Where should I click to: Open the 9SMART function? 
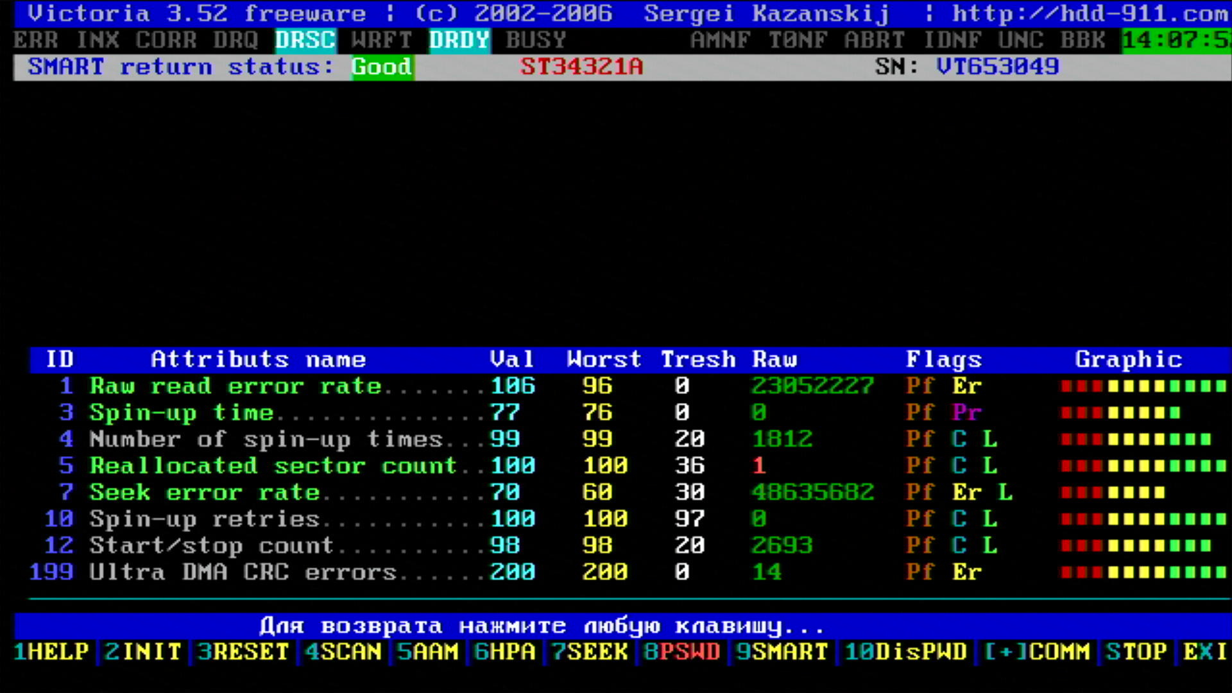pos(782,652)
